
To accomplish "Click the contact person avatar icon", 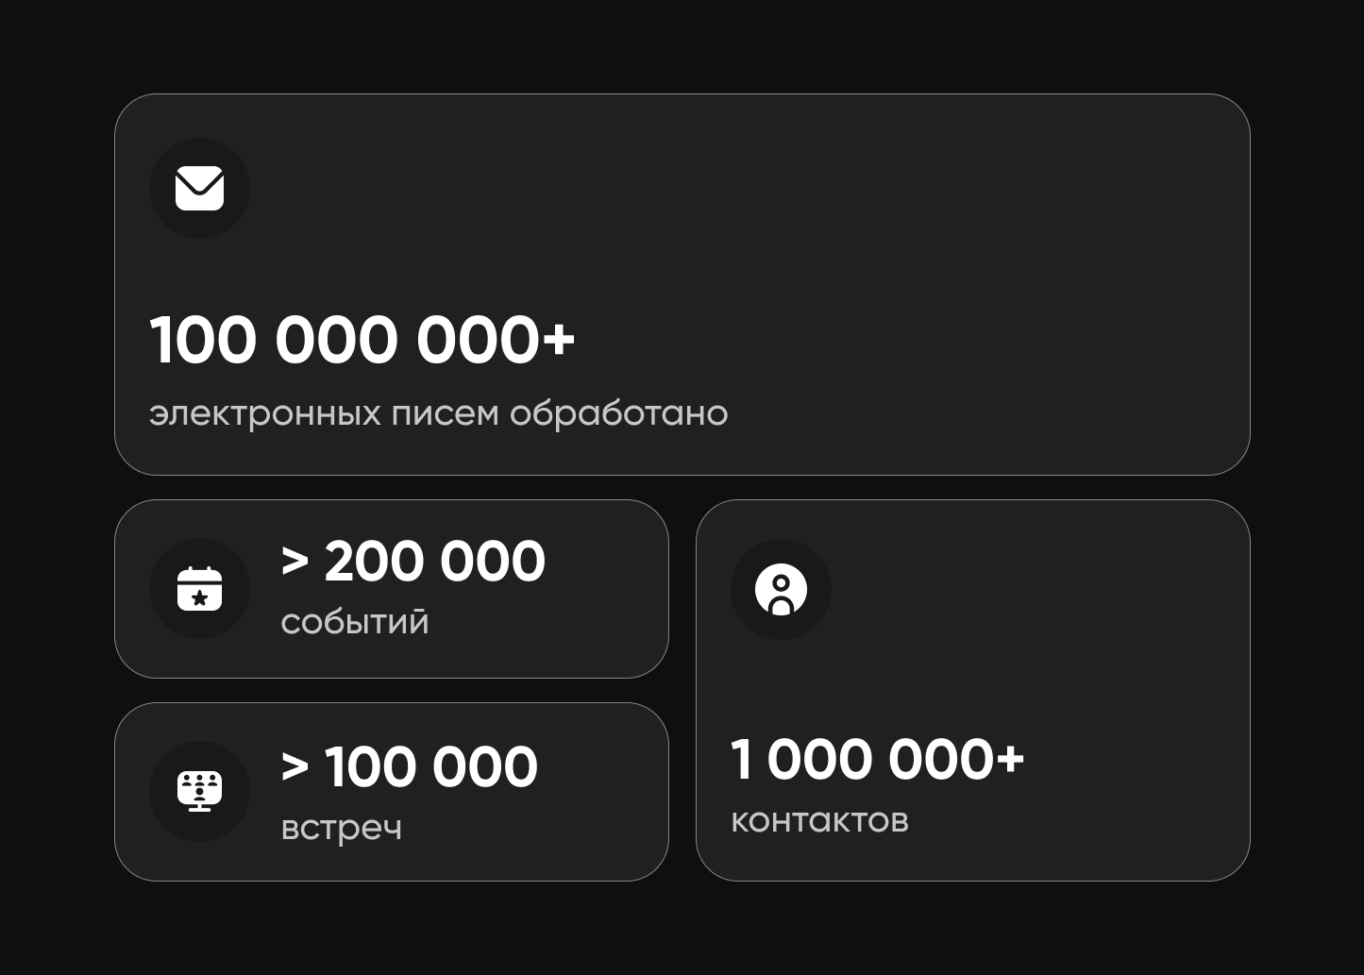I will click(x=781, y=590).
